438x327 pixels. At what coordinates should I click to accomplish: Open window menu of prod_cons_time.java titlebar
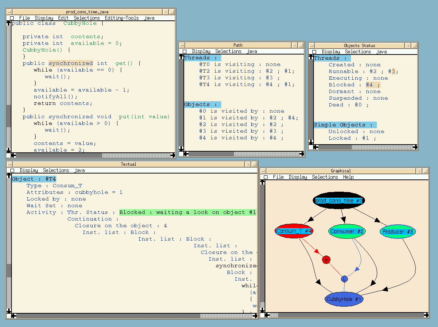click(x=9, y=12)
